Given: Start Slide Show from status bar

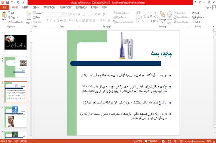Looking at the screenshot, I should coord(181,141).
